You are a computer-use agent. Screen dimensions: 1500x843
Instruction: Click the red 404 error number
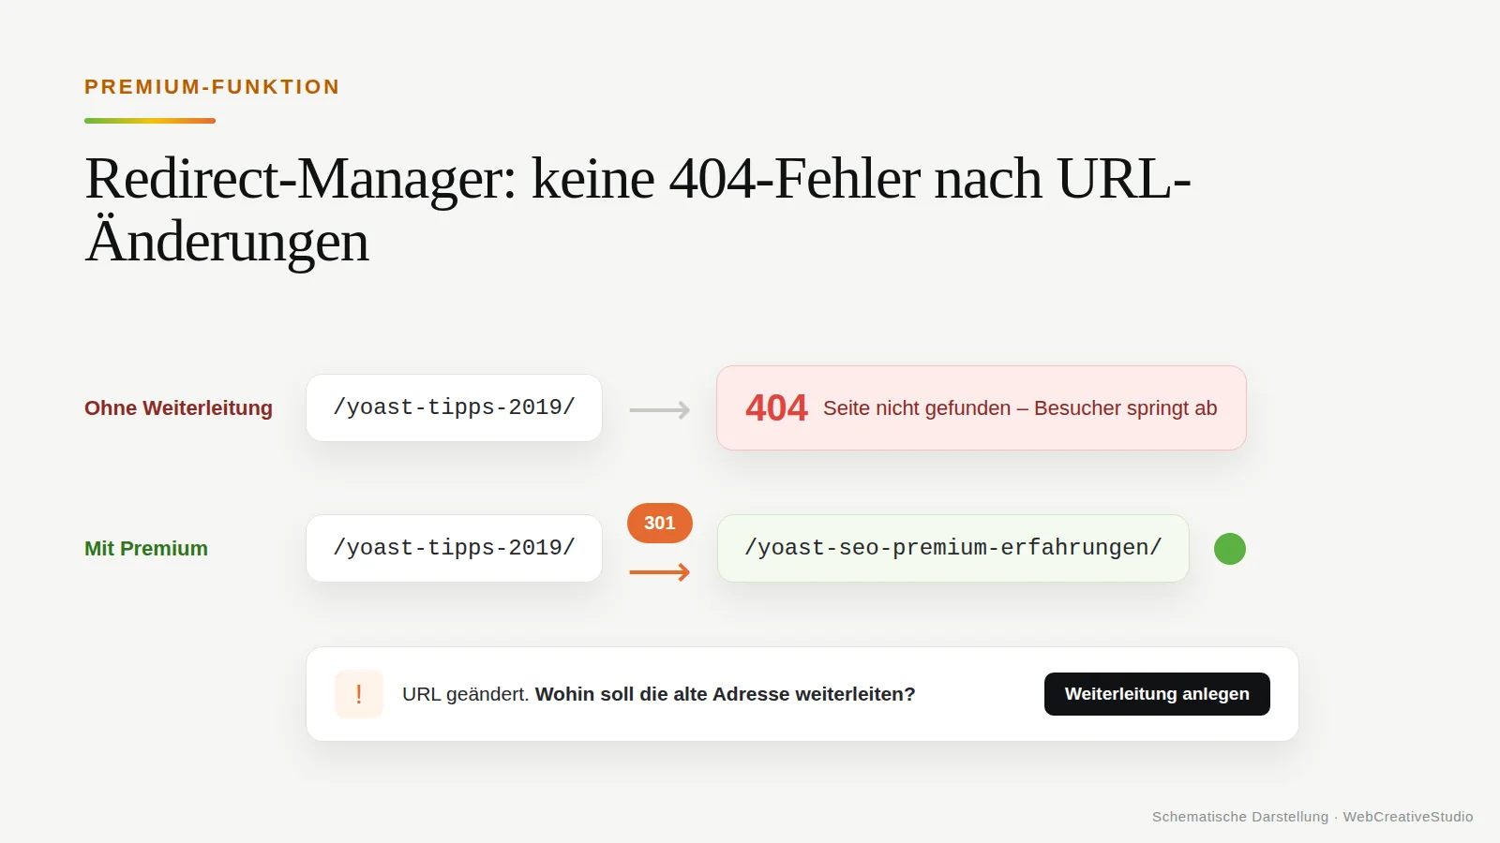coord(776,408)
